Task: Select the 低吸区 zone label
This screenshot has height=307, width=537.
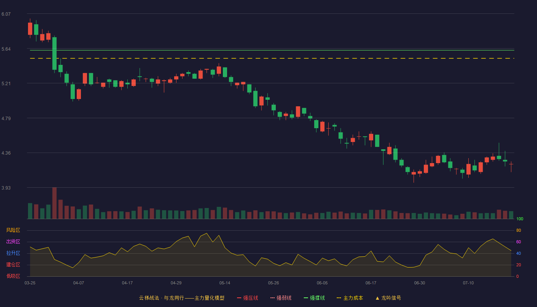Action: click(x=13, y=276)
